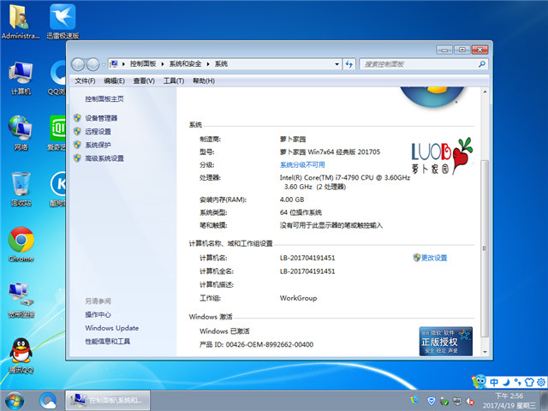Launch the 迅雷极速版 desktop icon
Viewport: 548px width, 411px height.
63,21
